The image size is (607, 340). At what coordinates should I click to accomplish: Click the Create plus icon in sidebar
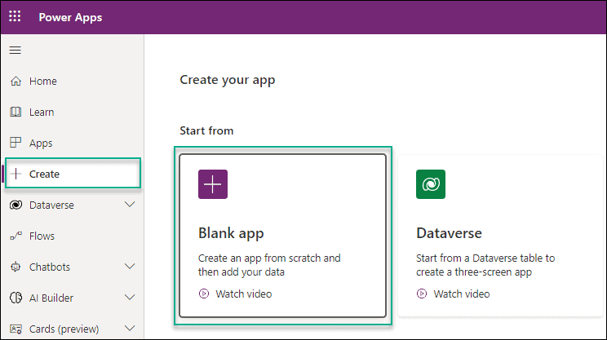tap(16, 174)
